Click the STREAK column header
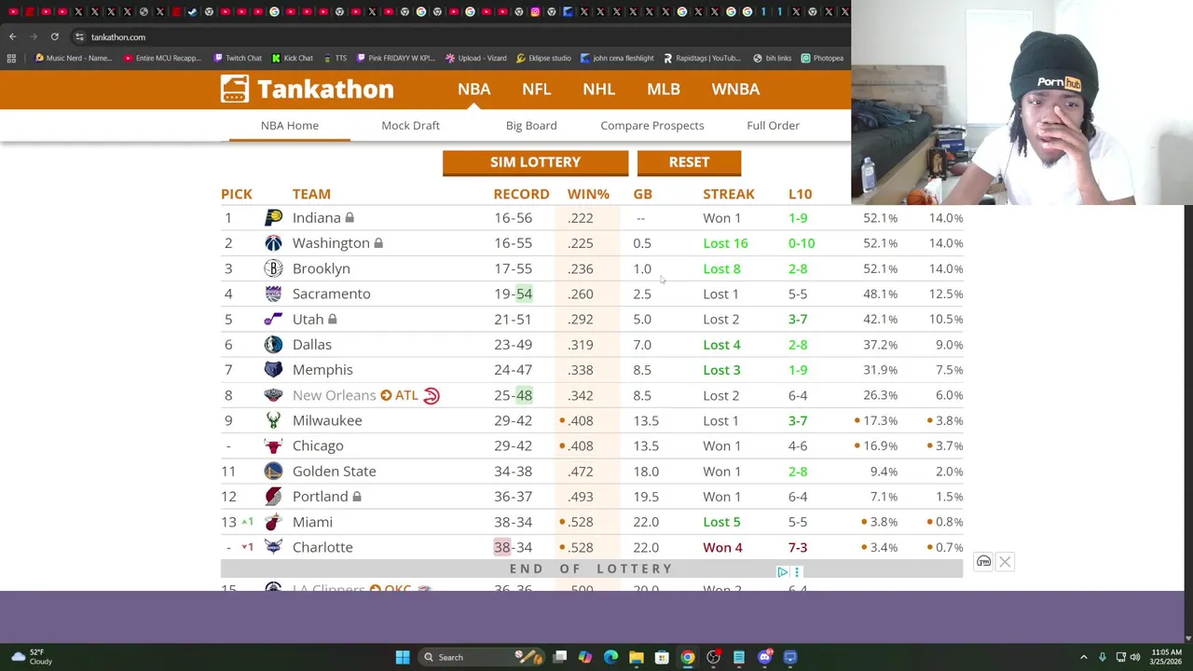 (729, 194)
